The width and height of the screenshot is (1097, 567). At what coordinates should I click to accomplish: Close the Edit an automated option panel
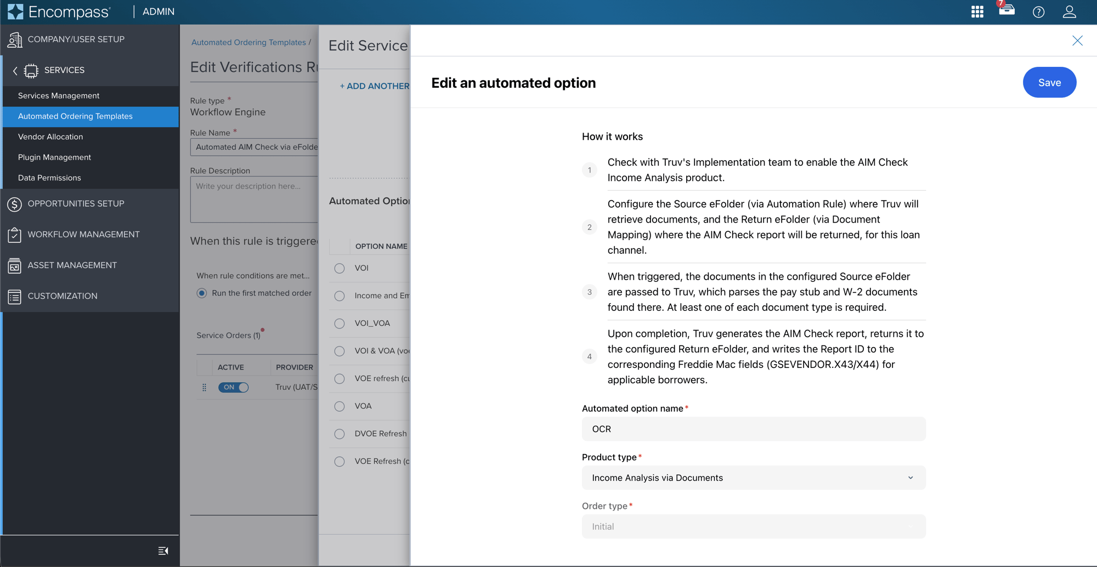1077,41
